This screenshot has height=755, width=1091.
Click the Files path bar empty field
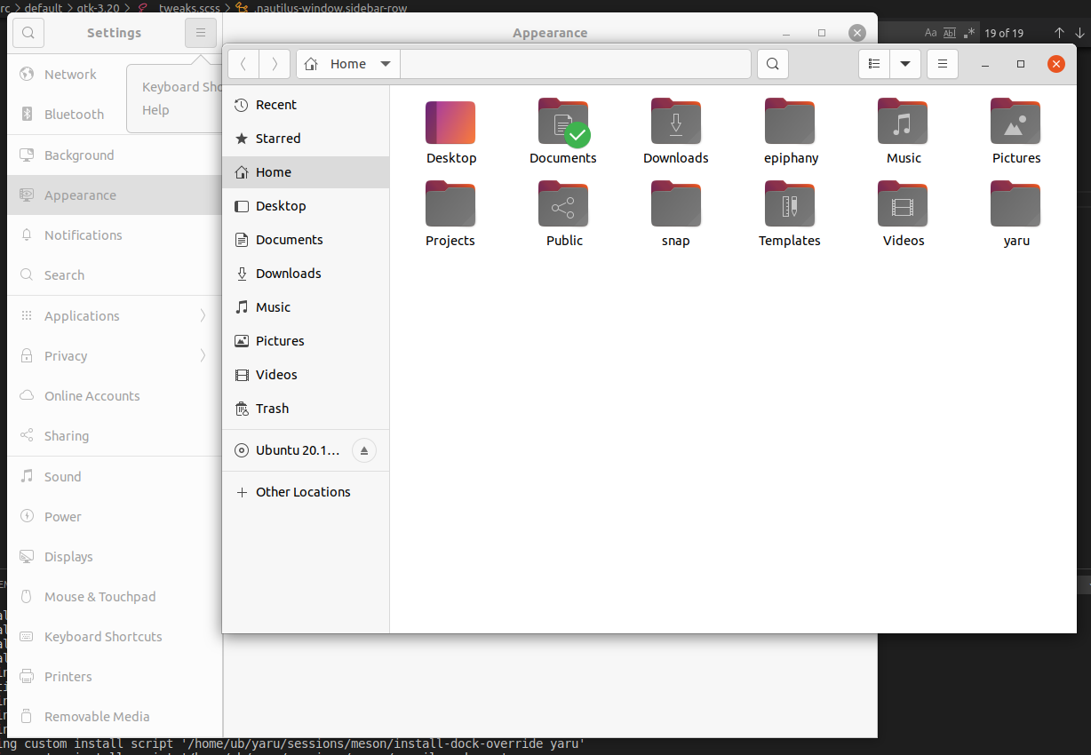576,64
